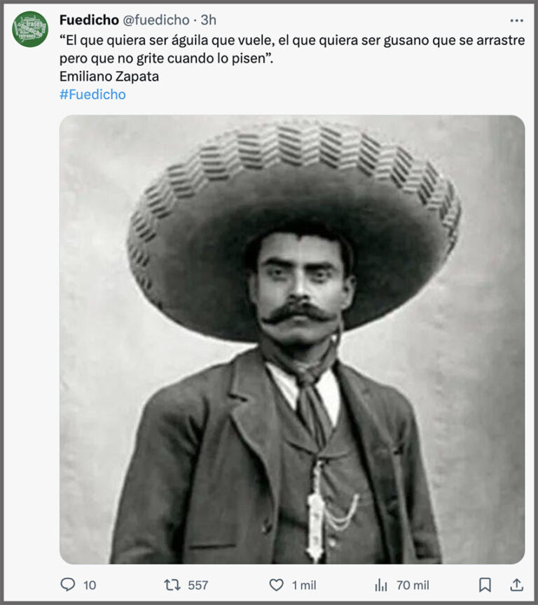This screenshot has height=605, width=538.
Task: Open the Fuedicho display name profile link
Action: [x=89, y=20]
